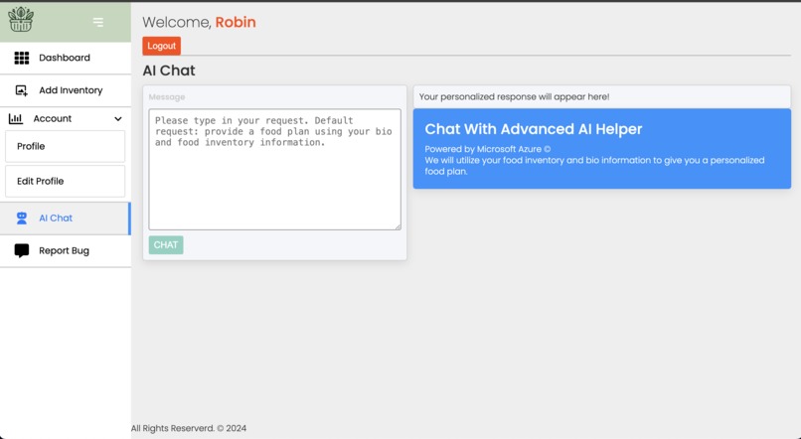Focus the request message text area
The height and width of the screenshot is (439, 801).
(x=275, y=170)
